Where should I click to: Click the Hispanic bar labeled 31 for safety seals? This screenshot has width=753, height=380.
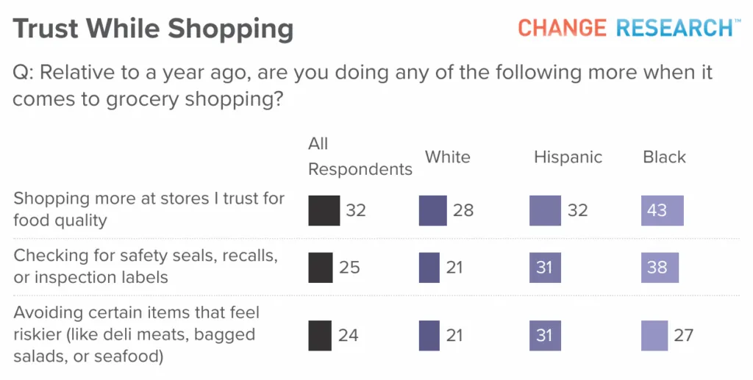tap(545, 268)
